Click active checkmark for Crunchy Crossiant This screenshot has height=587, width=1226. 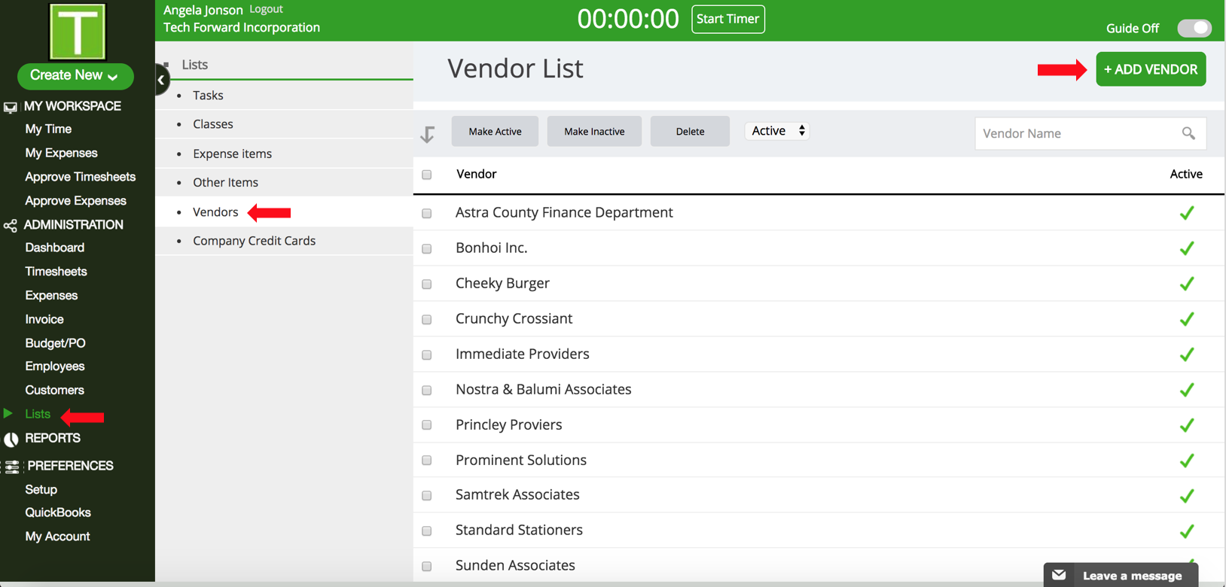1187,319
